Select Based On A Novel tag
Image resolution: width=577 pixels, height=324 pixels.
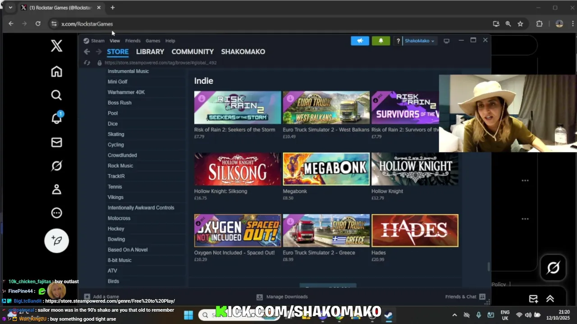(x=128, y=250)
